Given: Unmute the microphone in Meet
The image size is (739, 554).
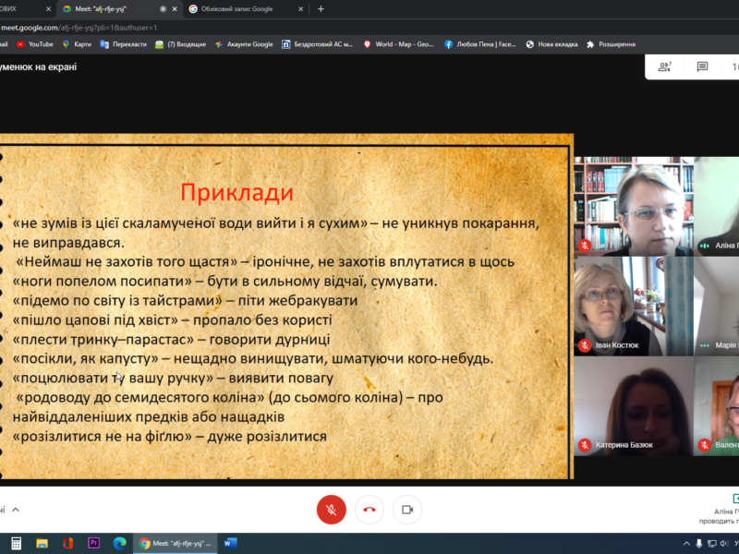Looking at the screenshot, I should (x=331, y=509).
